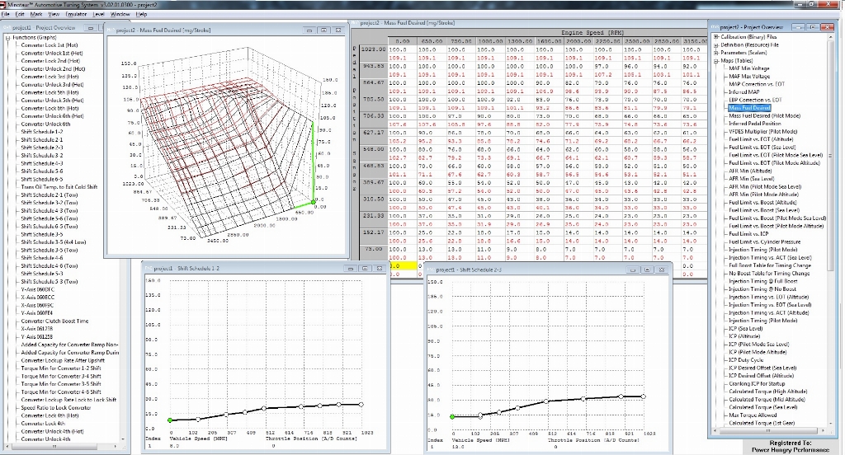Select Torque Min for Converter 1-2 Shift
Image resolution: width=845 pixels, height=455 pixels.
pyautogui.click(x=61, y=368)
